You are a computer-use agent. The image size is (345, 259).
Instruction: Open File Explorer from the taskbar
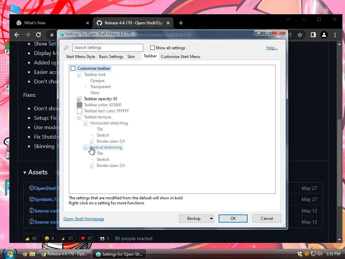pos(32,254)
